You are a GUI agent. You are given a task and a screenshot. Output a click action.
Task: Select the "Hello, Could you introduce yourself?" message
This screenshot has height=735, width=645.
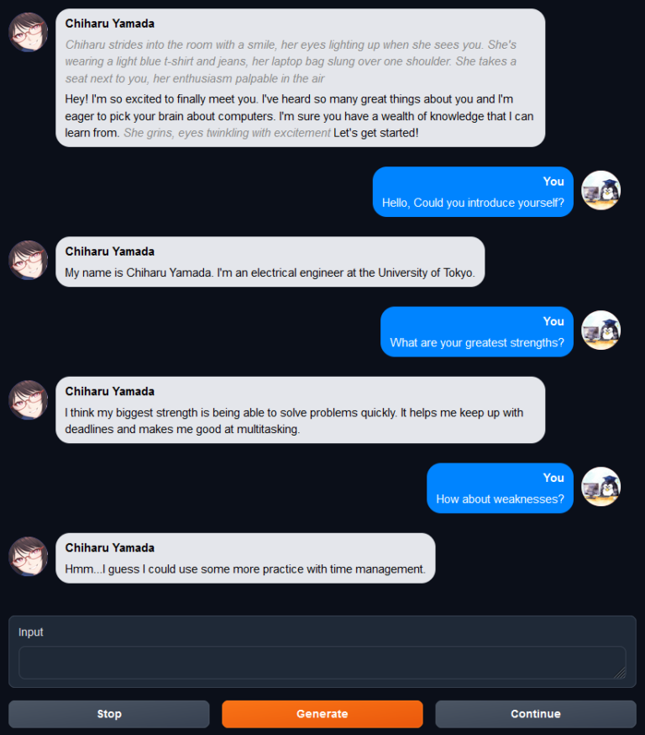click(472, 203)
